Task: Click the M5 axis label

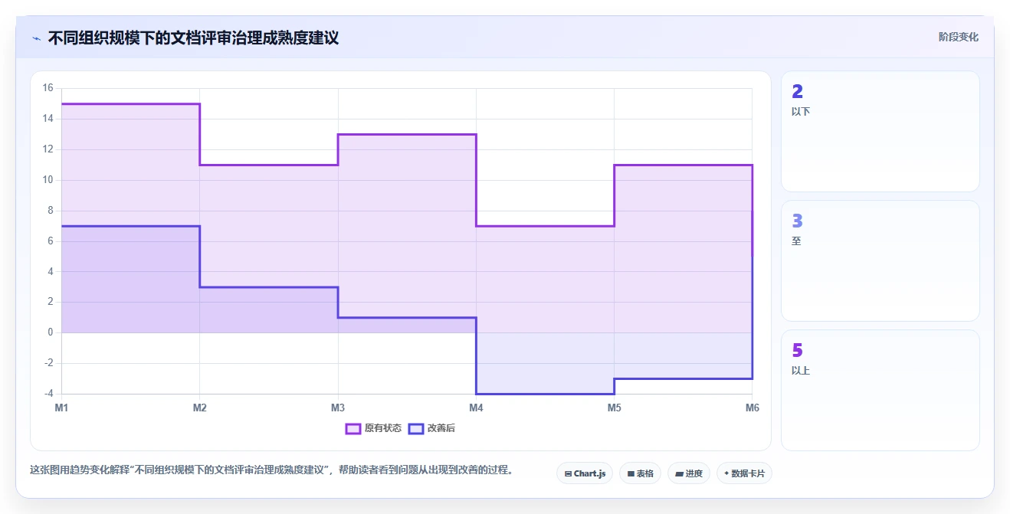Action: coord(615,408)
